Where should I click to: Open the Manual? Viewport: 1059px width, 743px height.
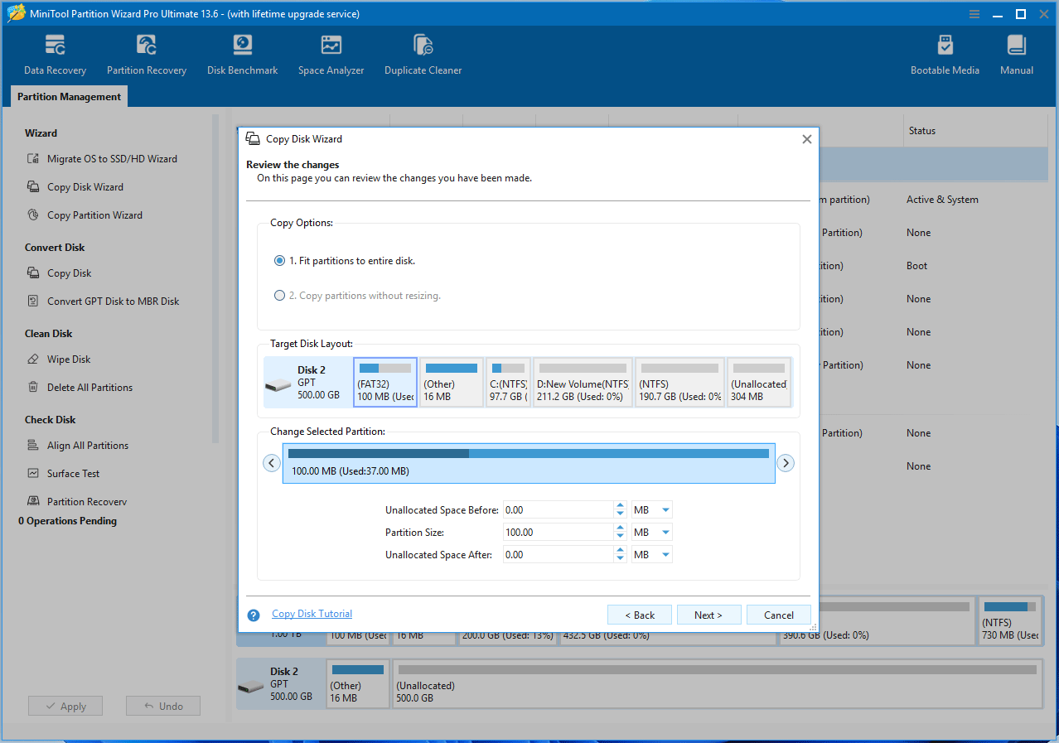point(1016,55)
